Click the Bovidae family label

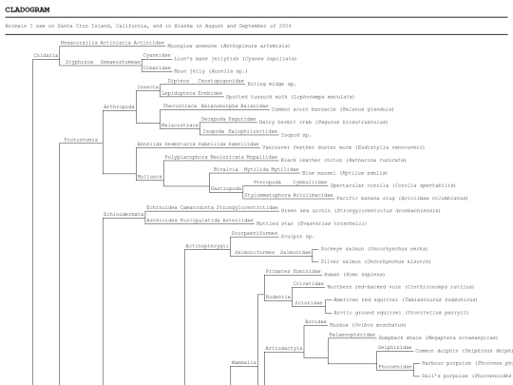pyautogui.click(x=315, y=321)
